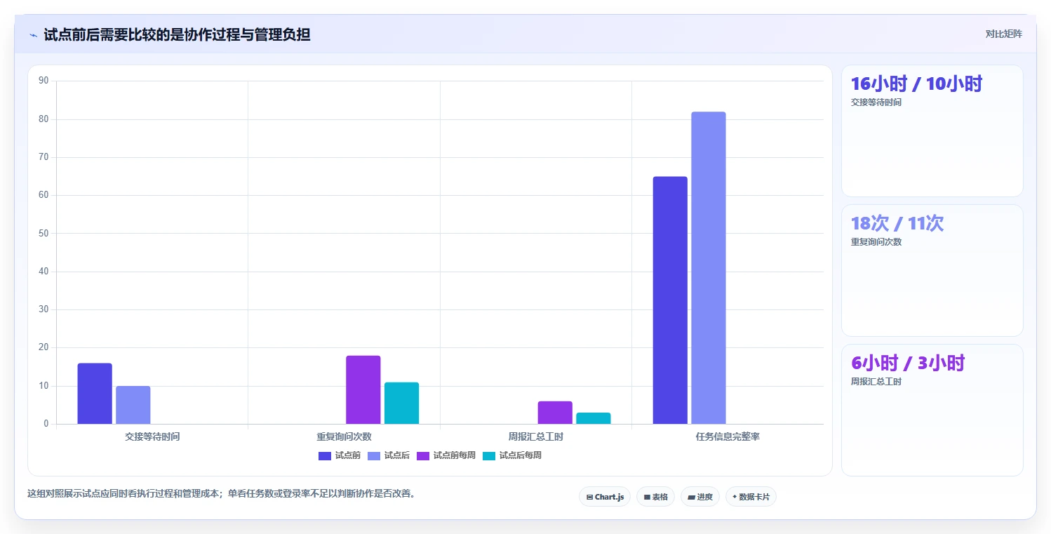
Task: Click the footer note about 执行过程和管理成本
Action: 221,493
